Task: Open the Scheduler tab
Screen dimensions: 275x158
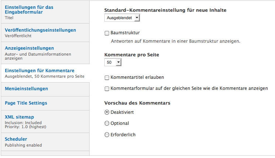Action: [x=16, y=139]
